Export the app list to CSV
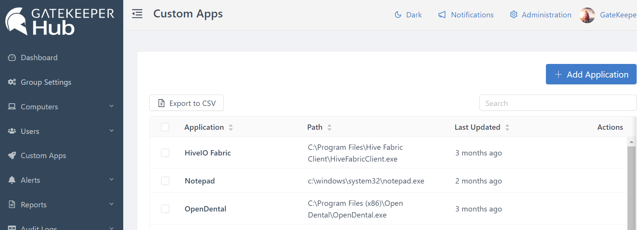Screen dimensions: 637x230 [x=187, y=103]
